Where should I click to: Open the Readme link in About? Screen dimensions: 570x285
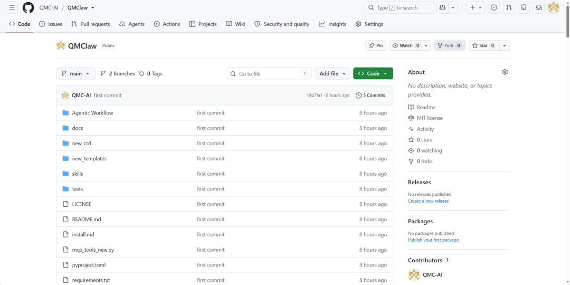click(x=422, y=107)
